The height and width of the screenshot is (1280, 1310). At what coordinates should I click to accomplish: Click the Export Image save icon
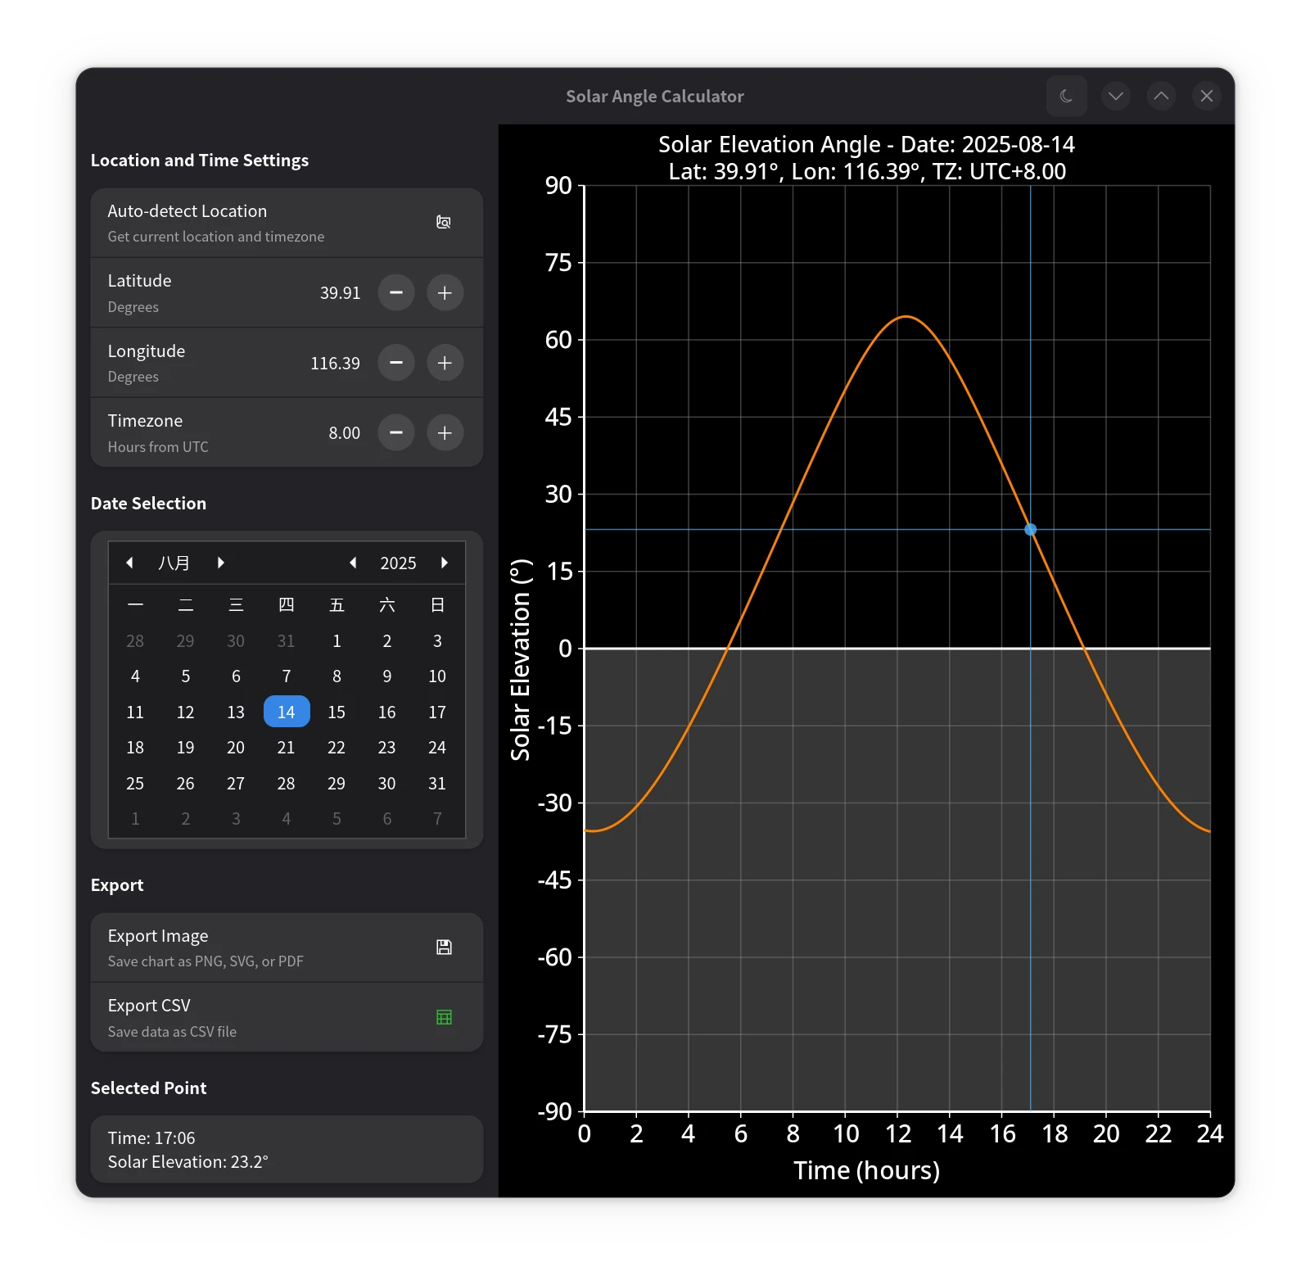[x=444, y=947]
